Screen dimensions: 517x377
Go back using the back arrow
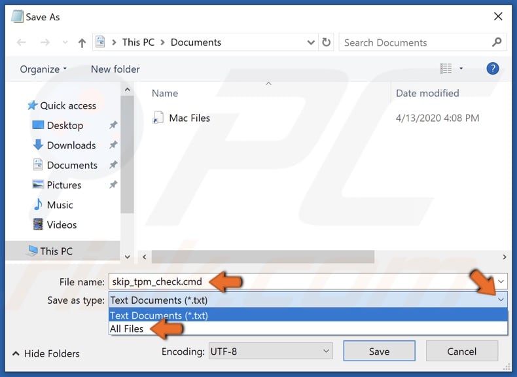(x=22, y=43)
